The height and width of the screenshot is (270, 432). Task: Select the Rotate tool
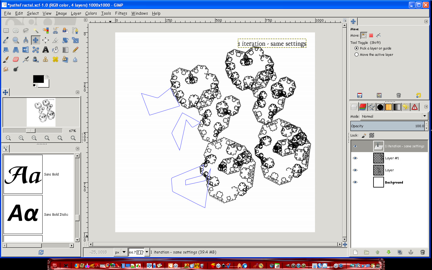tap(65, 40)
